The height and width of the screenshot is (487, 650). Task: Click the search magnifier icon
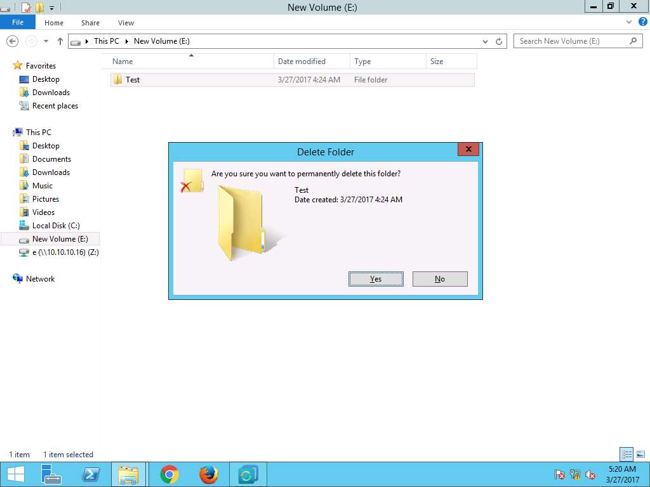tap(633, 41)
